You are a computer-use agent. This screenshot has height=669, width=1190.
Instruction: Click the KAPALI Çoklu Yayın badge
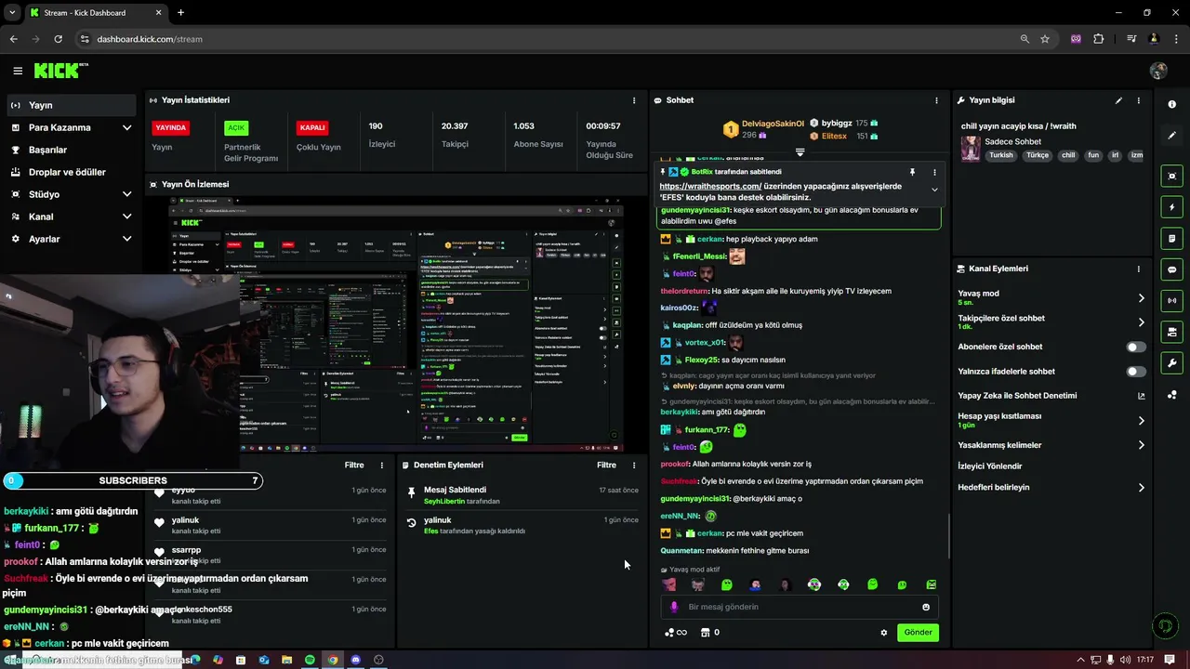(x=312, y=128)
